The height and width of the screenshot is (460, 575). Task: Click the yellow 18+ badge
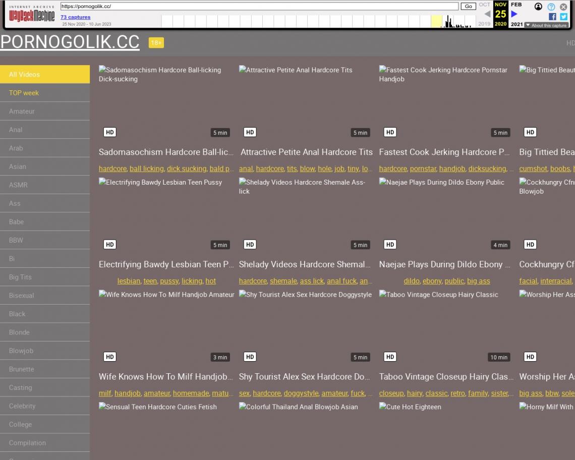[156, 43]
